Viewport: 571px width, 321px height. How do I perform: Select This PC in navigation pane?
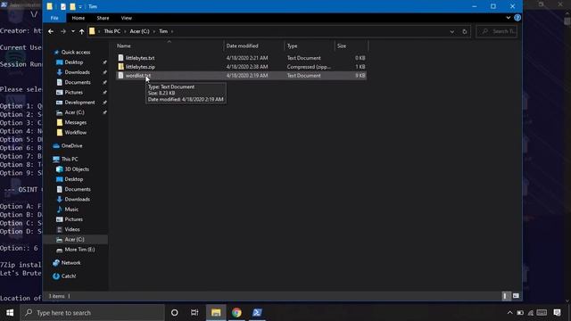tap(70, 159)
